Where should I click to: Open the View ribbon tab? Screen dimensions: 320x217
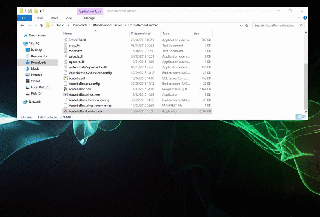(69, 18)
